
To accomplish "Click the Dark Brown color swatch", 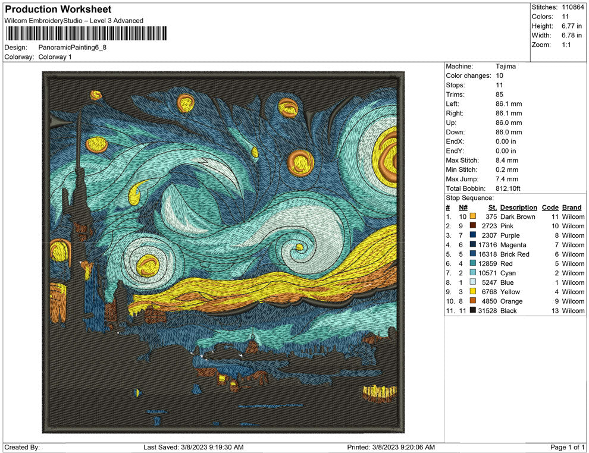I will coord(473,216).
